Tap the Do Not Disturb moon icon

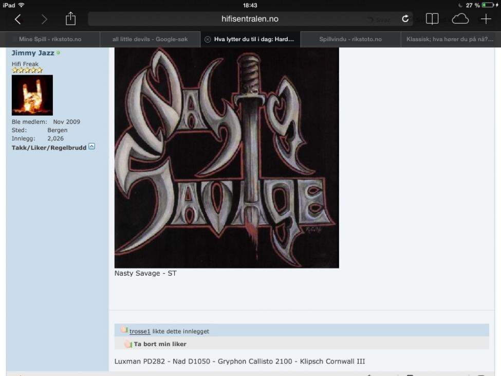tap(460, 5)
